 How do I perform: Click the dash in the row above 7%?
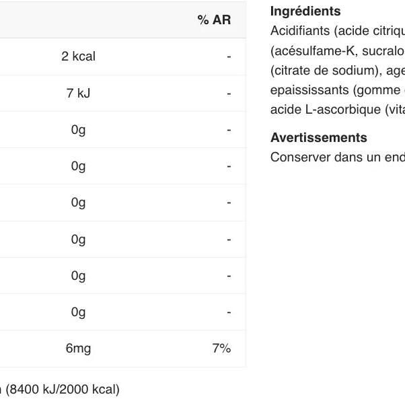[x=229, y=312]
